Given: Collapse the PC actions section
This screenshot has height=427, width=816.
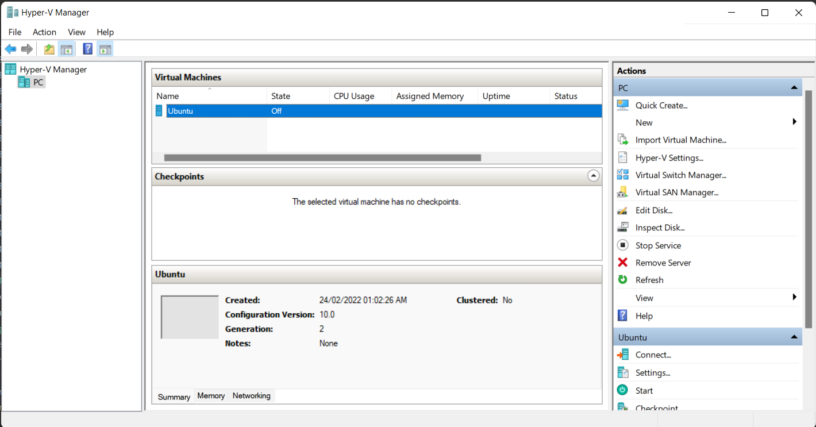Looking at the screenshot, I should [x=795, y=87].
